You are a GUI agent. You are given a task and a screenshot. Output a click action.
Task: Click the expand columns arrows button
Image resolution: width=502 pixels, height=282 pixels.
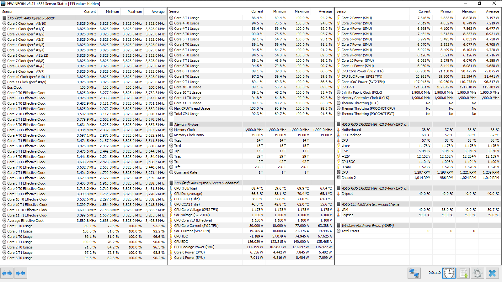(7, 273)
